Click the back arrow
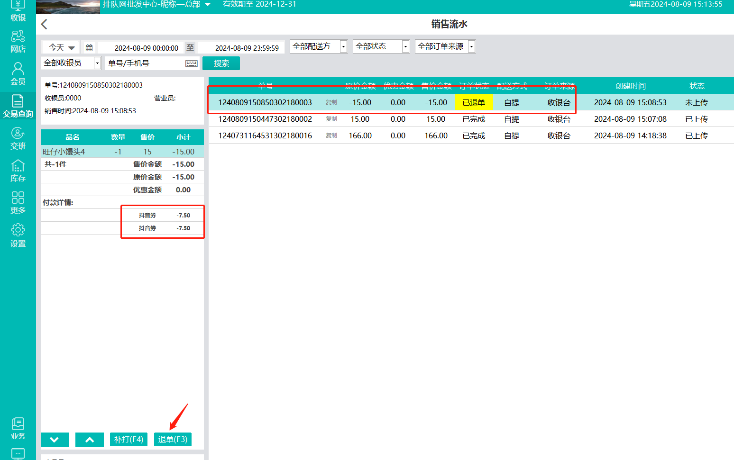This screenshot has height=460, width=734. 45,24
